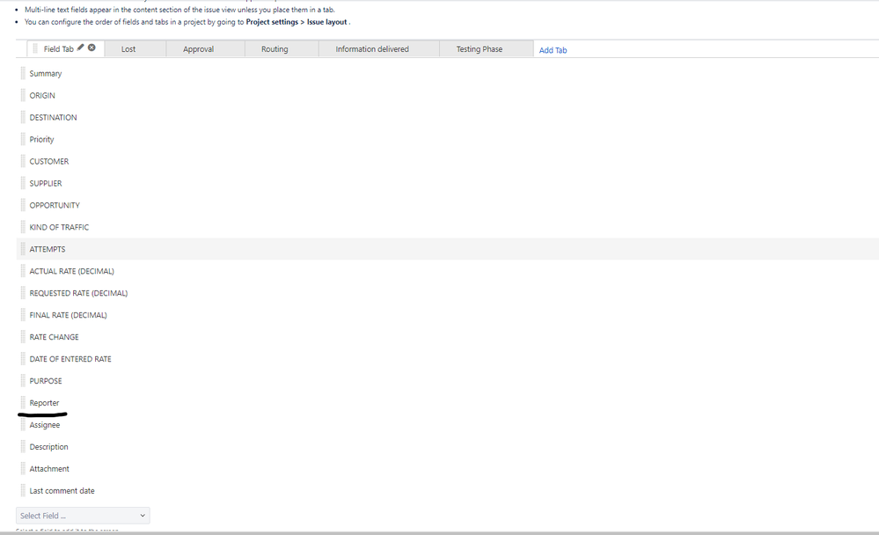Viewport: 879px width, 535px height.
Task: Grab the drag handle beside Summary
Action: click(x=23, y=73)
